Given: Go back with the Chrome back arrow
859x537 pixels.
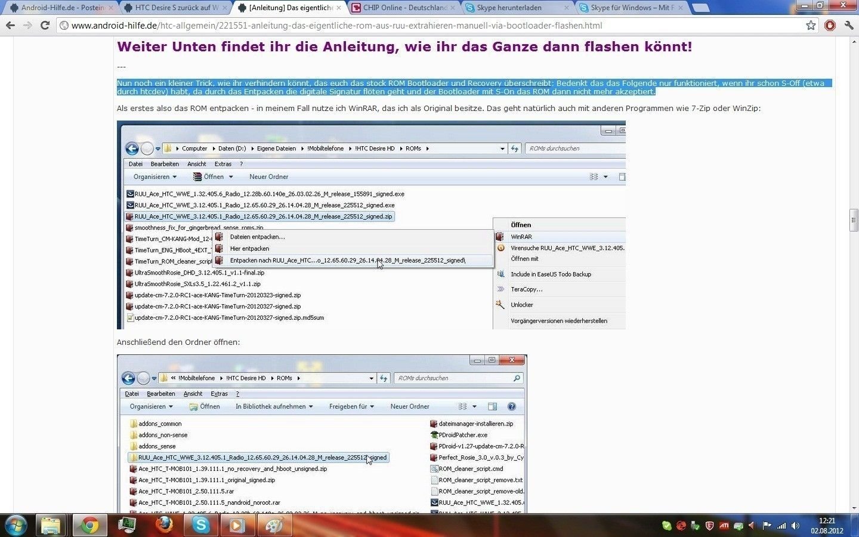Looking at the screenshot, I should pyautogui.click(x=10, y=25).
